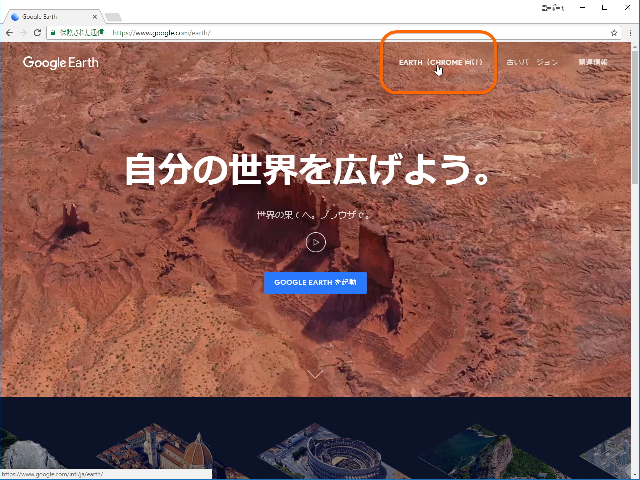The width and height of the screenshot is (640, 480).
Task: Open Chrome's customize menu with the three-dot icon
Action: click(x=631, y=33)
